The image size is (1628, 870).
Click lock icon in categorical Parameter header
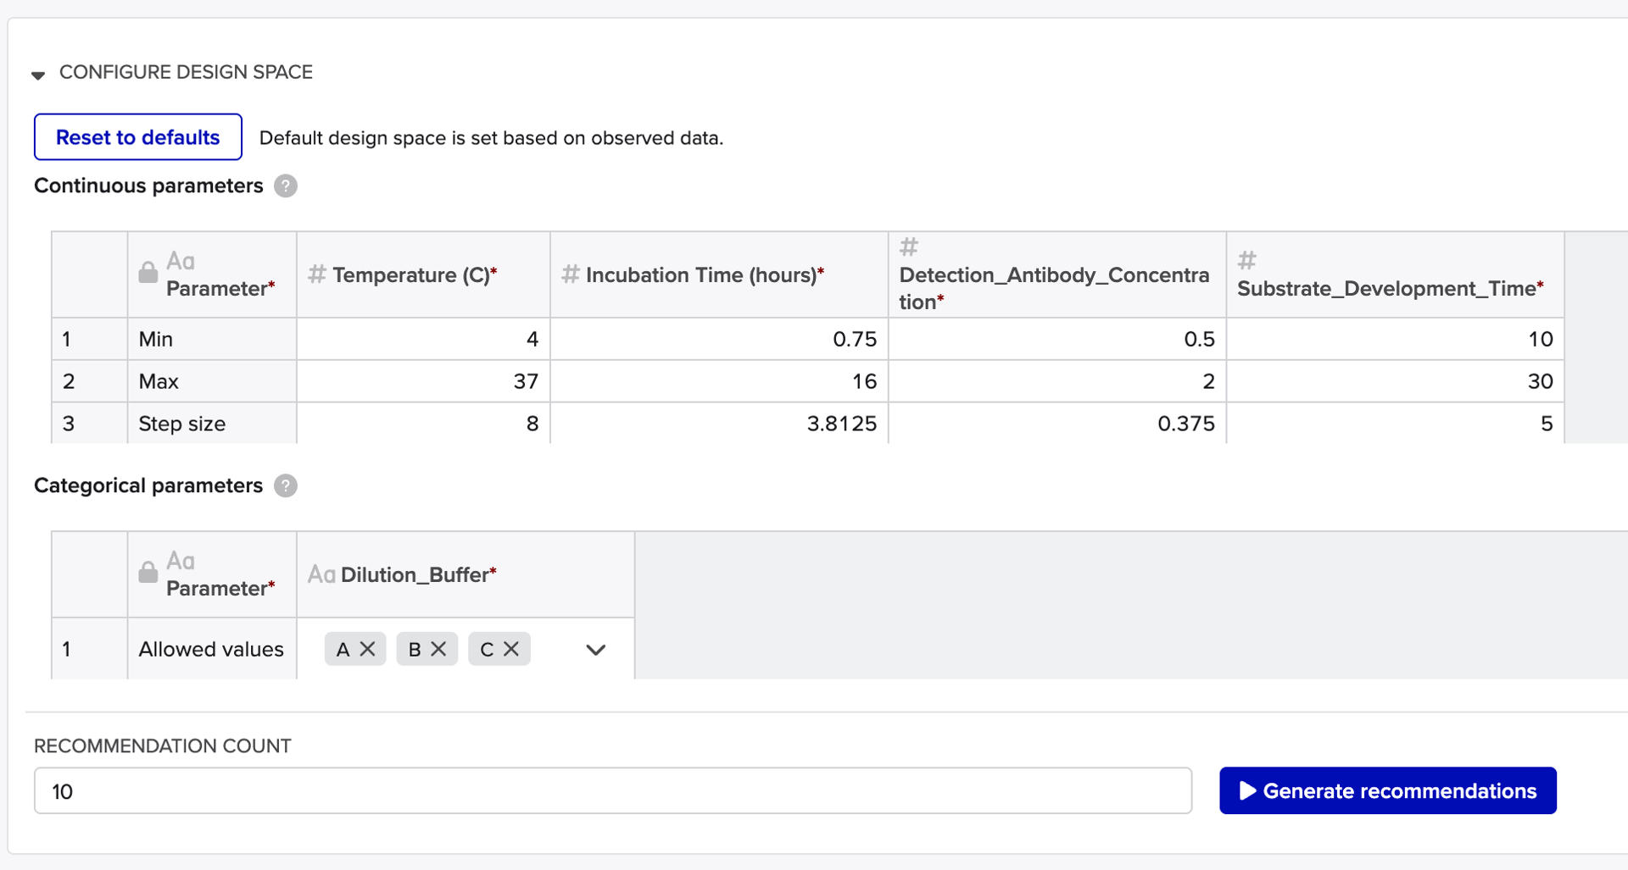[x=148, y=573]
